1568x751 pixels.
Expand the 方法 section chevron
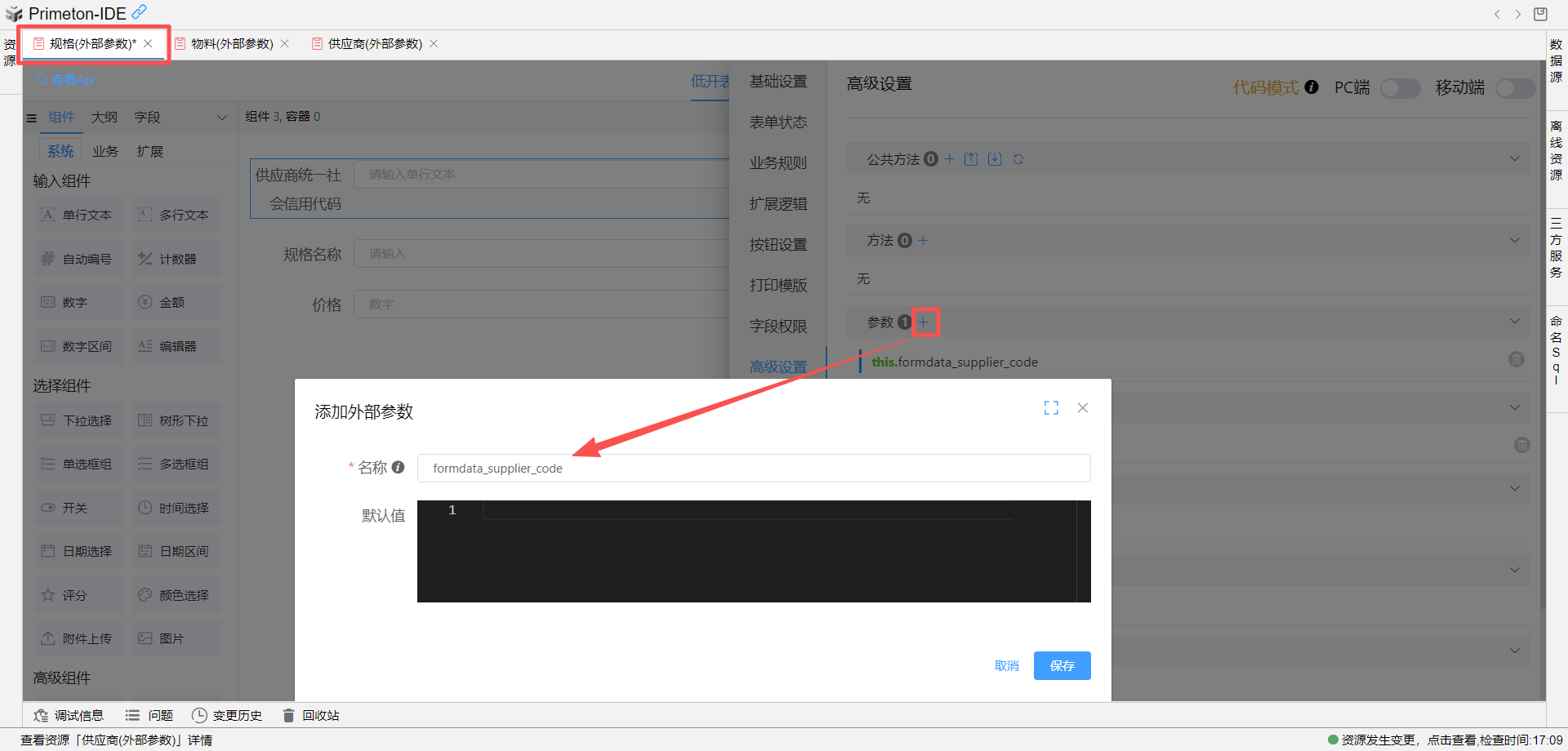pyautogui.click(x=1515, y=241)
